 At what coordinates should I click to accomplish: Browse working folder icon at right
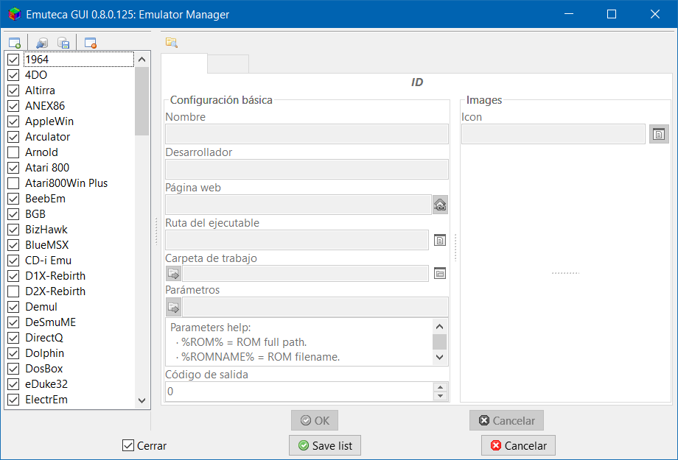pos(440,273)
